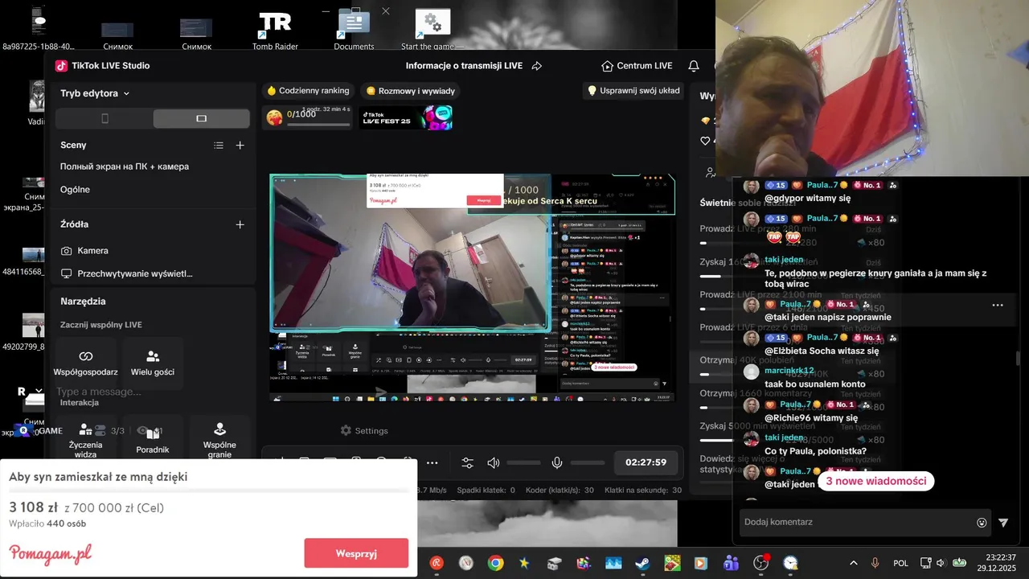Share the Informacje o transmisji LIVE arrow icon
Screen dimensions: 1029x579
tap(537, 66)
